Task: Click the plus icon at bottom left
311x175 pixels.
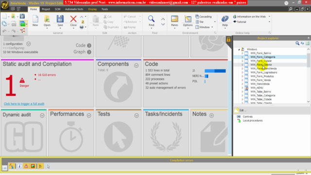Action: pyautogui.click(x=4, y=168)
